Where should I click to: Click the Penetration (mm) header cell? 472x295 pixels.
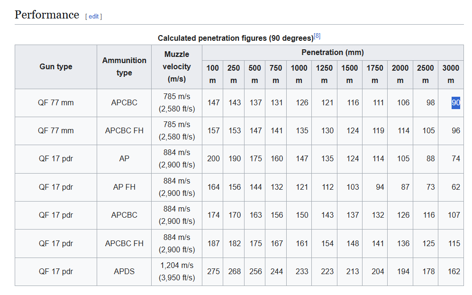tap(333, 53)
